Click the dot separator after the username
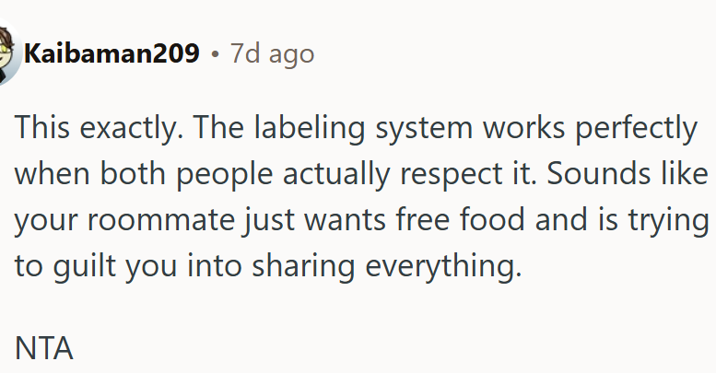The image size is (716, 373). pyautogui.click(x=215, y=54)
